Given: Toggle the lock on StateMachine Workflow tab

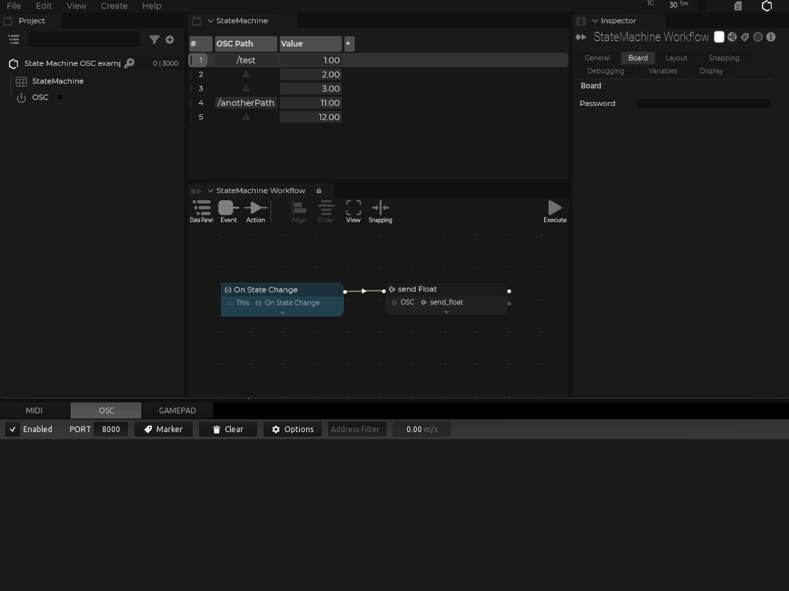Looking at the screenshot, I should [319, 191].
